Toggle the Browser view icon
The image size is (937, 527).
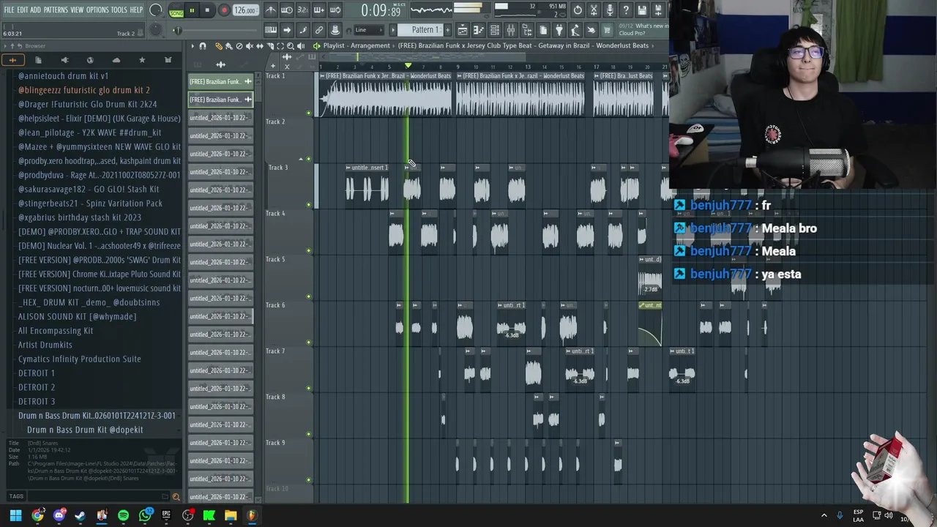coord(527,30)
